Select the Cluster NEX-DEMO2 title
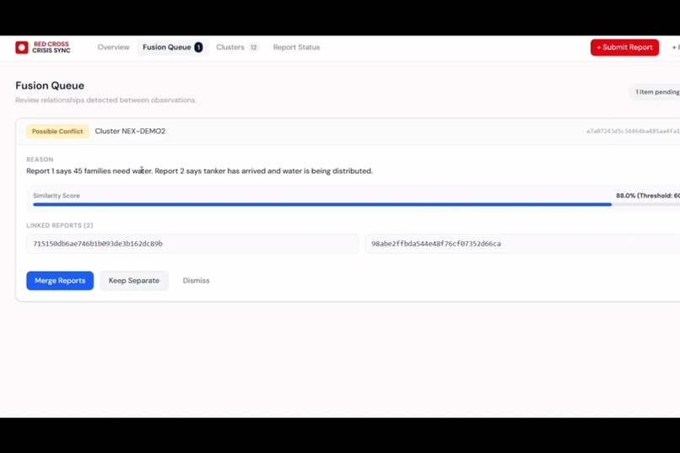This screenshot has width=680, height=453. (x=130, y=131)
